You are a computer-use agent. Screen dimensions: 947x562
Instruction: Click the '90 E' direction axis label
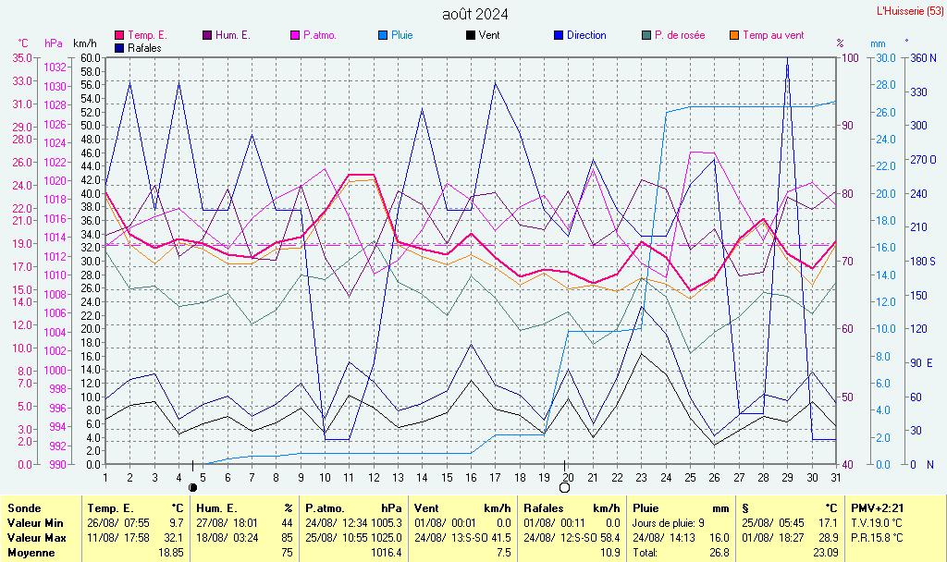click(922, 363)
